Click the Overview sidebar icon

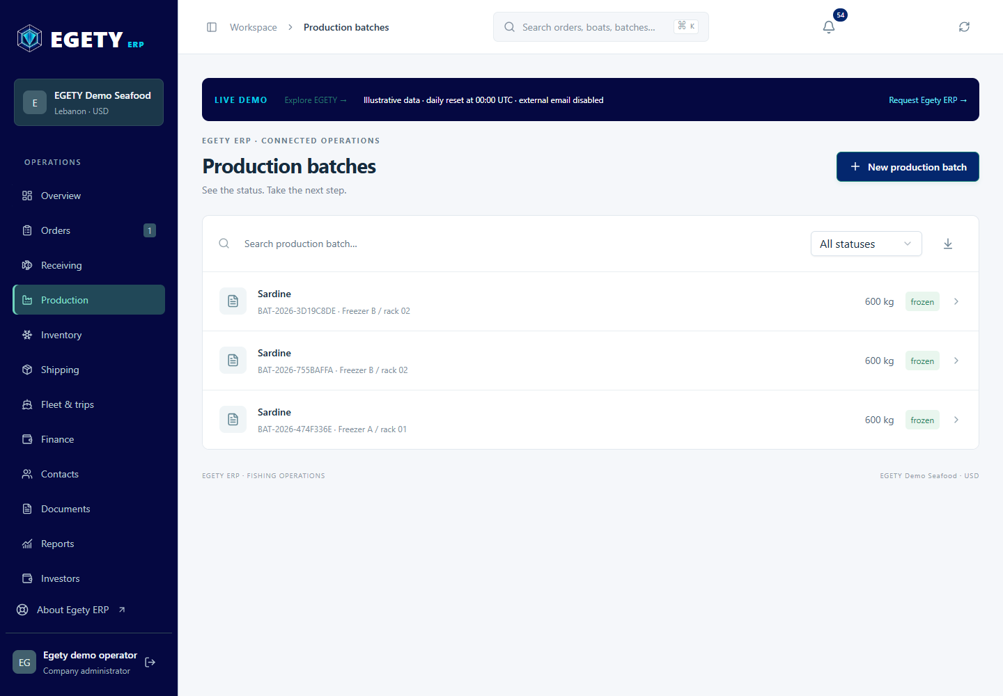tap(27, 196)
